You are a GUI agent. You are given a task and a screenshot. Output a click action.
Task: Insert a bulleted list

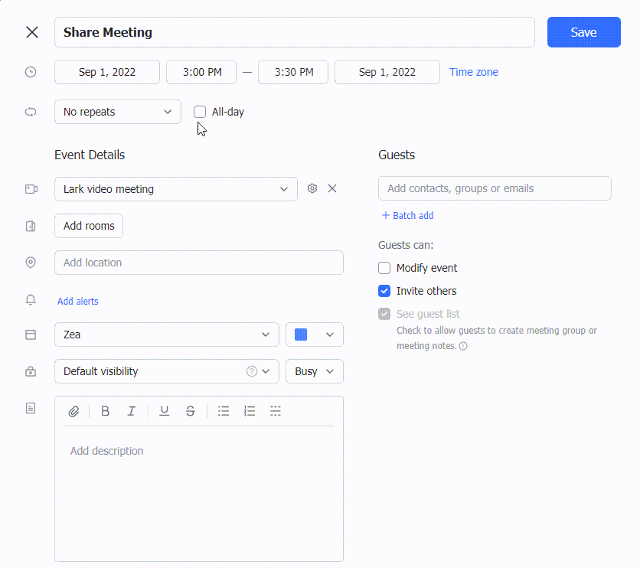tap(224, 411)
